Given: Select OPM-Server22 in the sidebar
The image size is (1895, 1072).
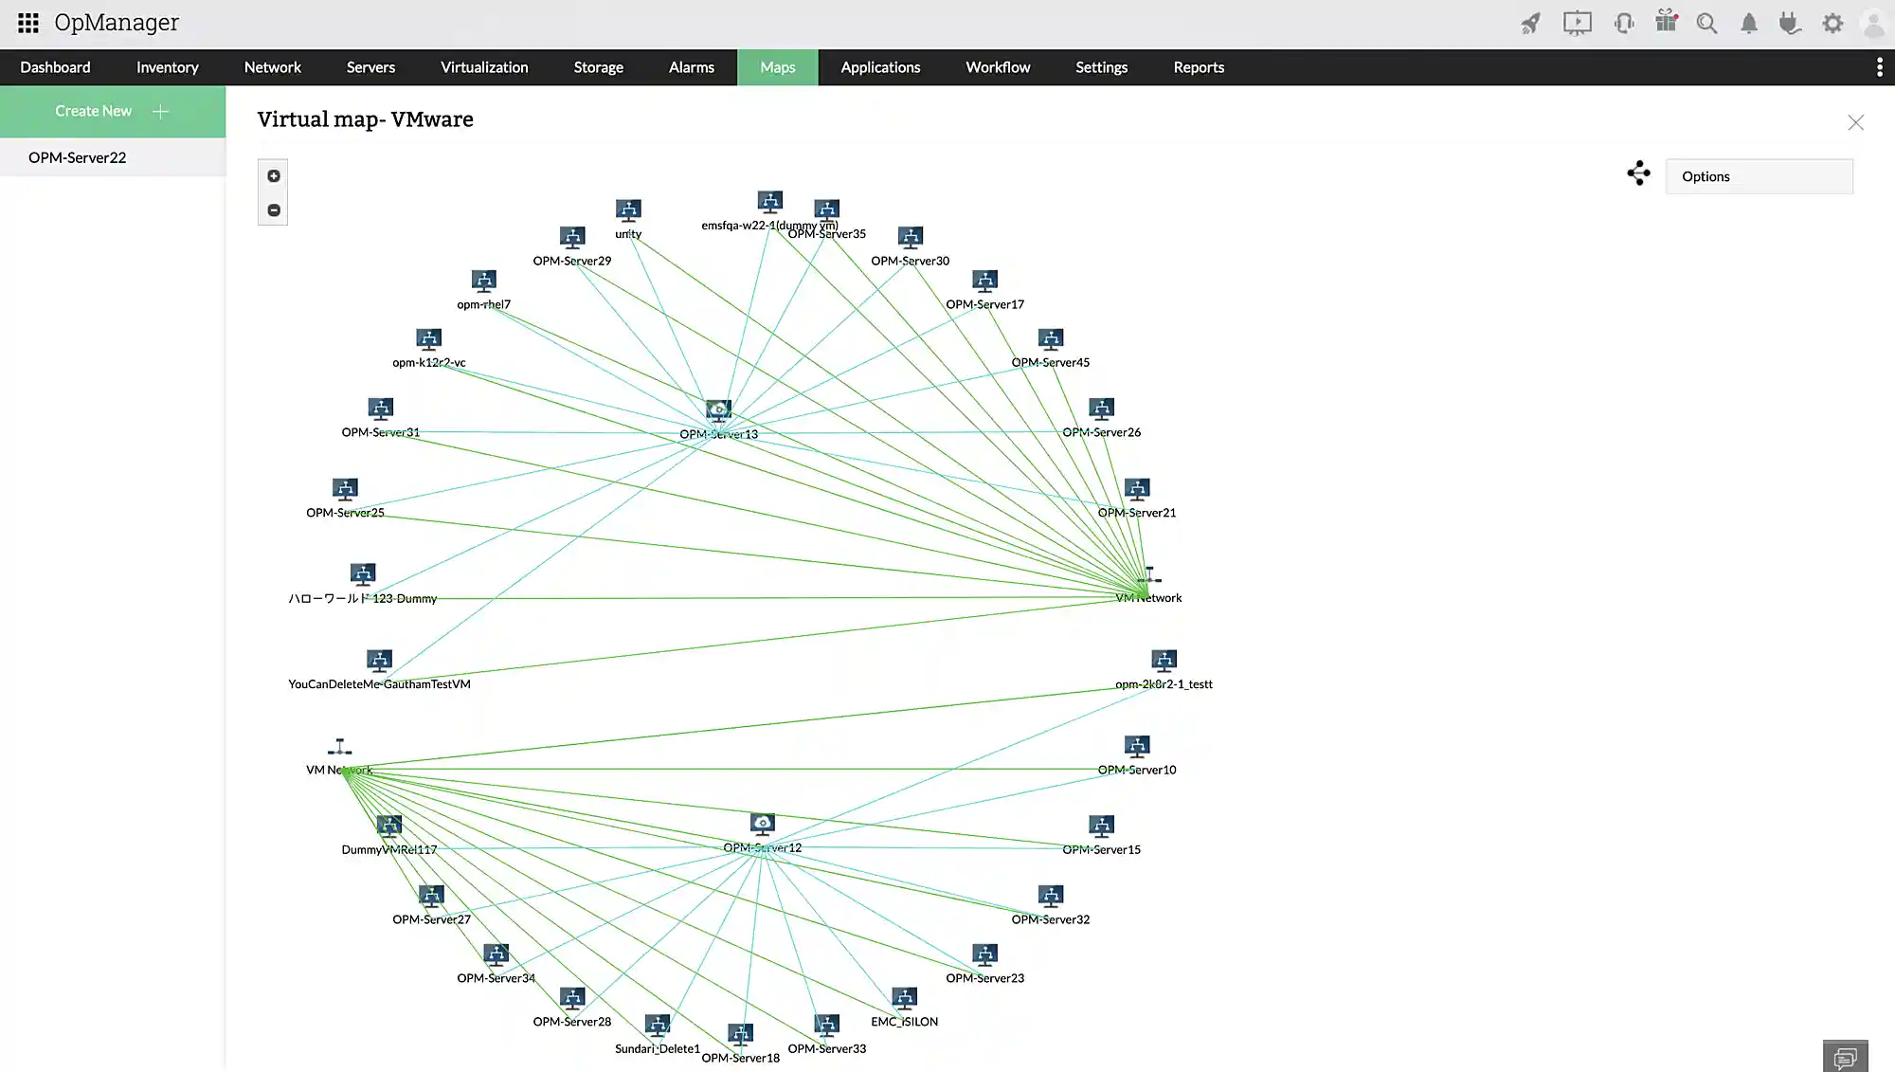Looking at the screenshot, I should click(78, 157).
